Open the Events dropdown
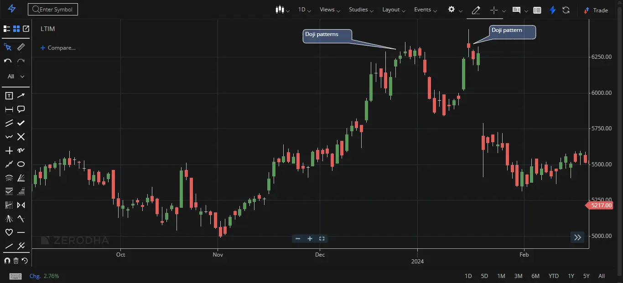This screenshot has width=623, height=283. 426,10
